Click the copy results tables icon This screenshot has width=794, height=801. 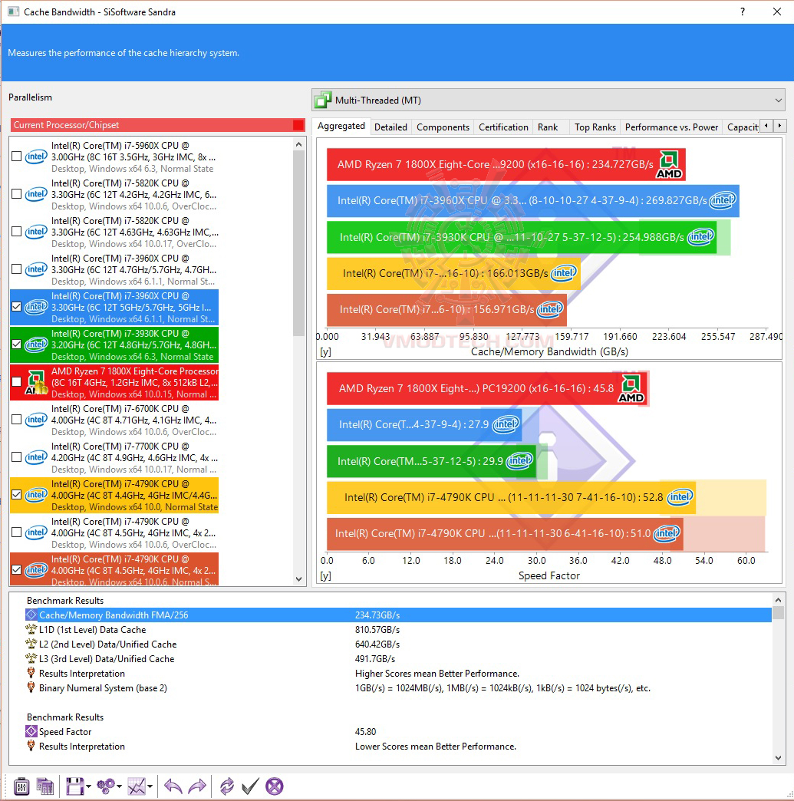(x=45, y=786)
